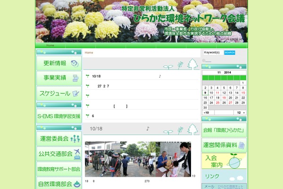This screenshot has height=189, width=283.
Task: Open the bus stop crowd photo
Action: coord(102,159)
